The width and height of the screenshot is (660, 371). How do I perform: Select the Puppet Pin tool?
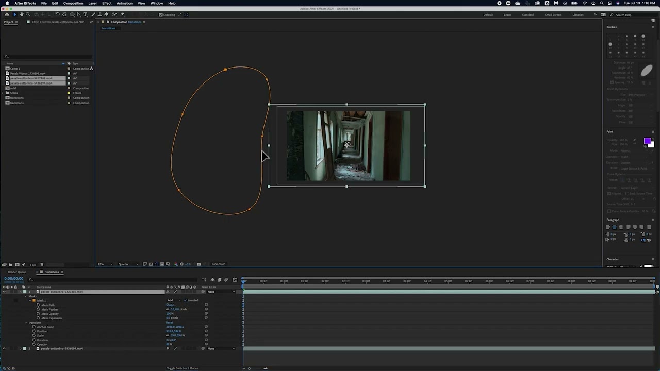122,14
